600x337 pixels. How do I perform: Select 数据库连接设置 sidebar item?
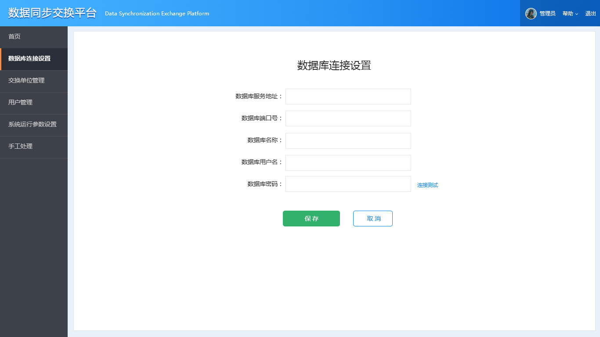pyautogui.click(x=34, y=59)
